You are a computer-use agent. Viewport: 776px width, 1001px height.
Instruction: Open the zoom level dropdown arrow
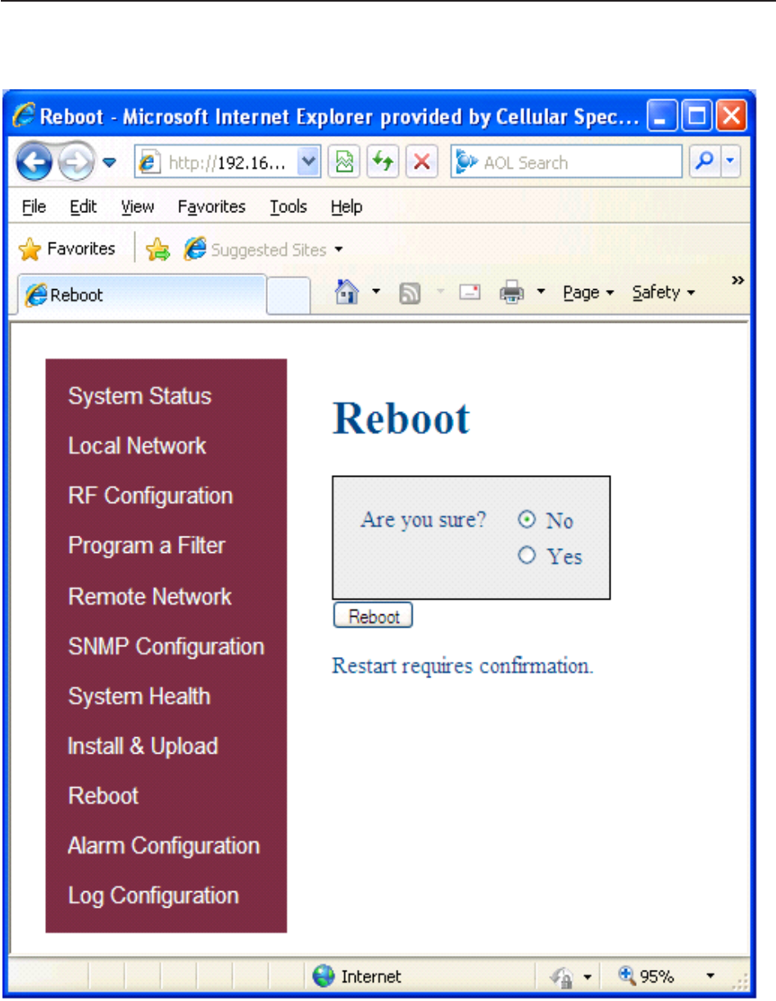click(710, 976)
